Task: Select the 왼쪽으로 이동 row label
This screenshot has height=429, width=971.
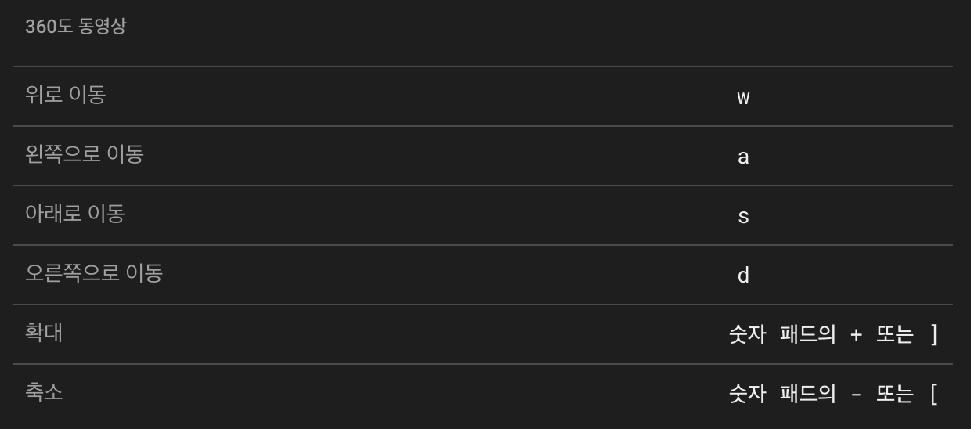Action: 85,154
